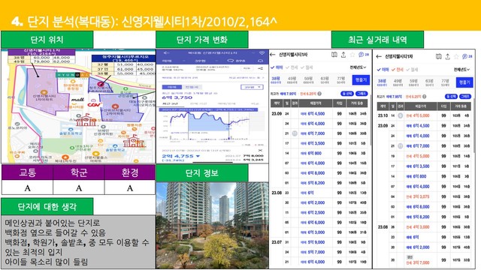Screen dimensions: 481x270
Task: Click school icon near 솔밭중학교 on map
Action: tap(134, 142)
